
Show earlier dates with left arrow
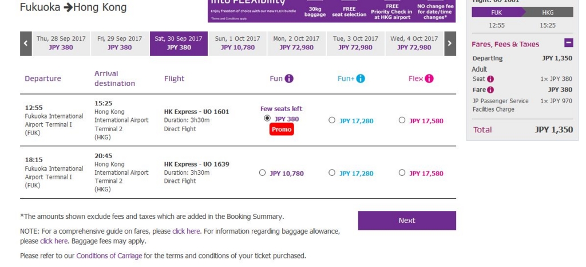[x=26, y=44]
